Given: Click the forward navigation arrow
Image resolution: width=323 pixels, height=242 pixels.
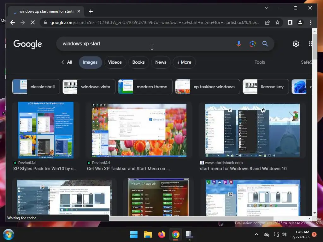Looking at the screenshot, I should coord(23,22).
